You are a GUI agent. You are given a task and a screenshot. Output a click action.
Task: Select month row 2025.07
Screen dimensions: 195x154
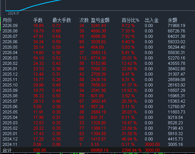pos(97,101)
